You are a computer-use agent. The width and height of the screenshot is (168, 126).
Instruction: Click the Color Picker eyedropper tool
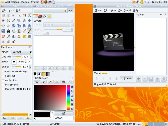click(x=14, y=20)
